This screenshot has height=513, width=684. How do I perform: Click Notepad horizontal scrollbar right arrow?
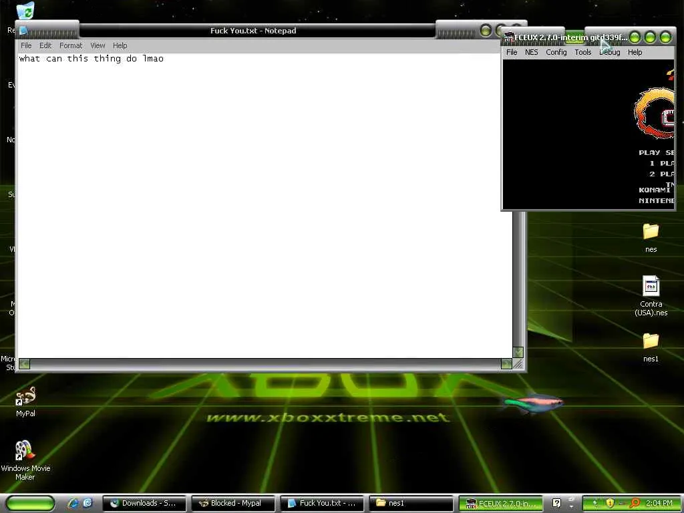(x=506, y=364)
